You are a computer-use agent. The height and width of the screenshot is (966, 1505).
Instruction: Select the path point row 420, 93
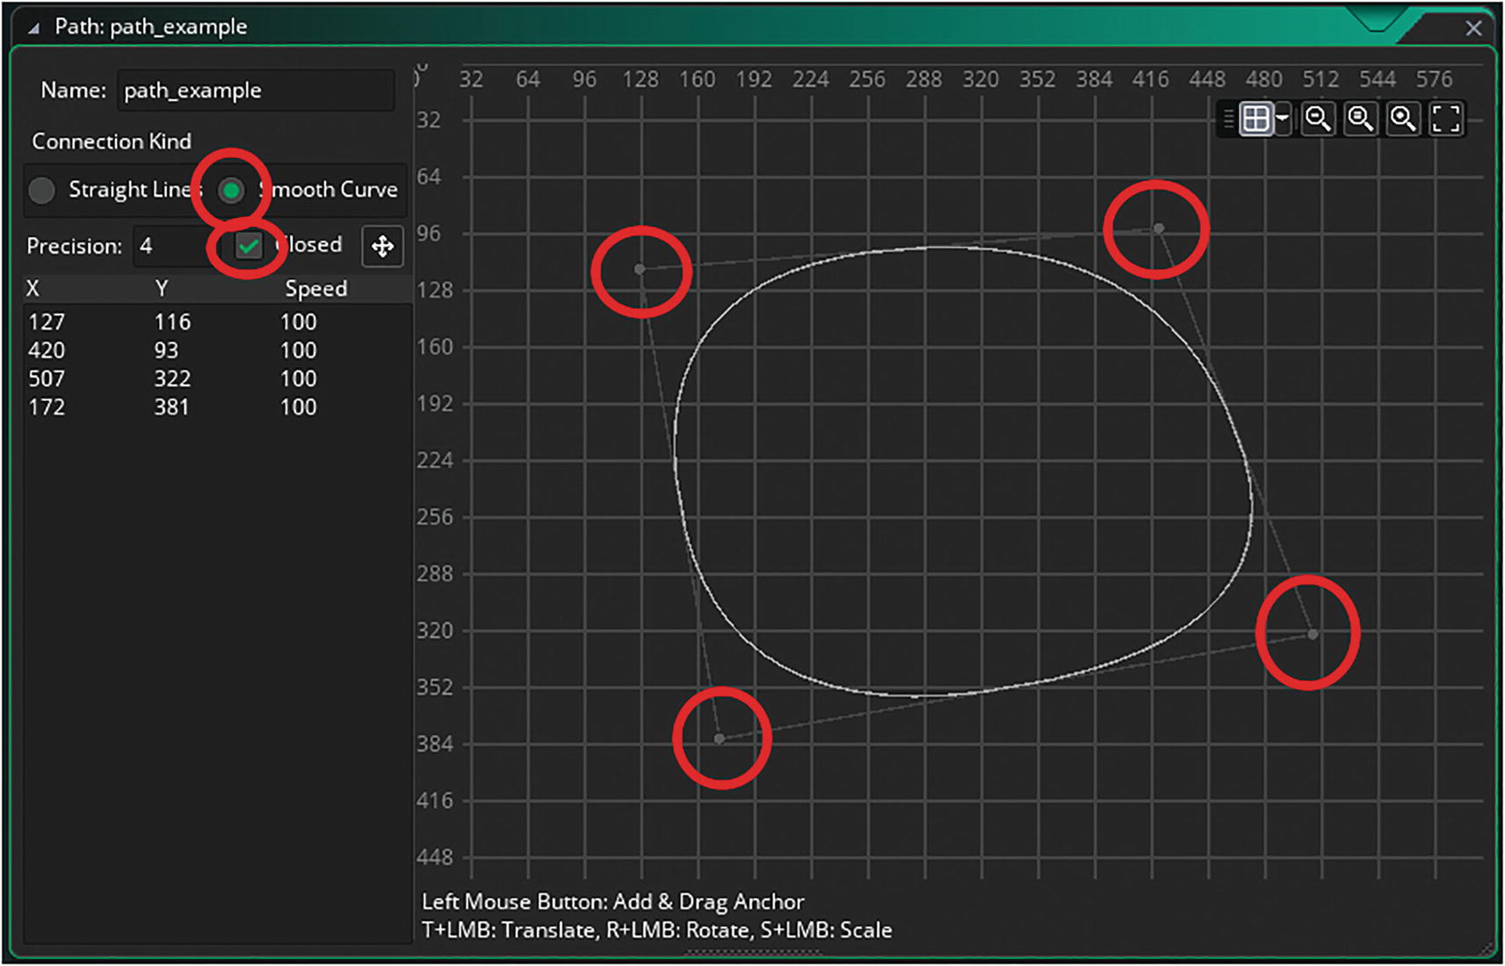pos(217,350)
